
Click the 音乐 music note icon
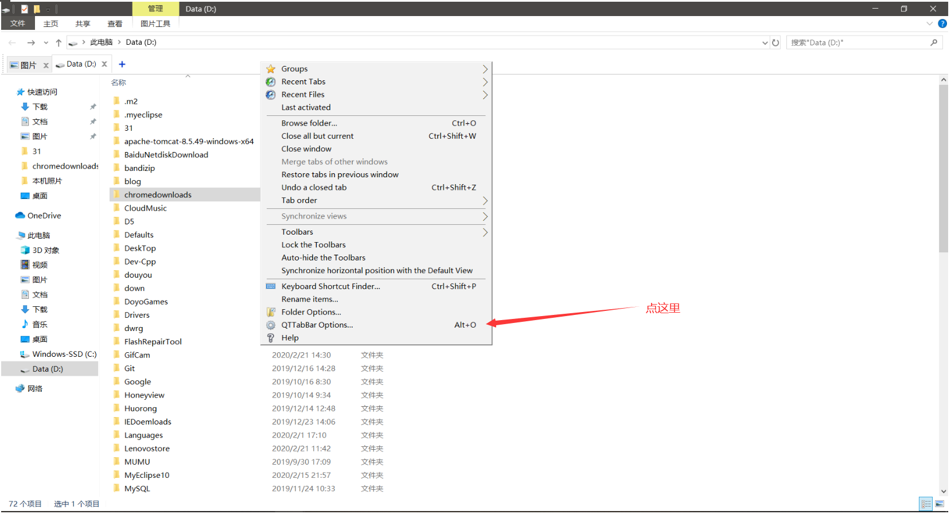tap(25, 324)
